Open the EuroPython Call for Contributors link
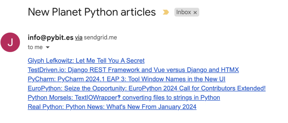 coord(147,88)
